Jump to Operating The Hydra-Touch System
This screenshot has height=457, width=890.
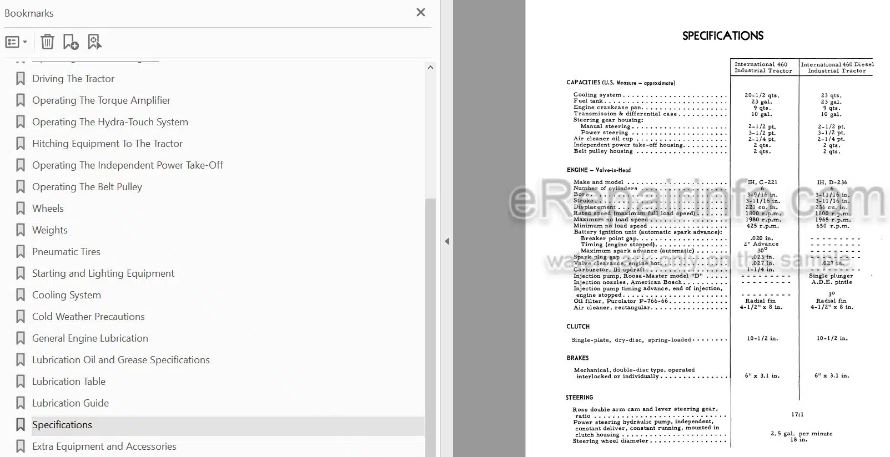click(x=110, y=122)
